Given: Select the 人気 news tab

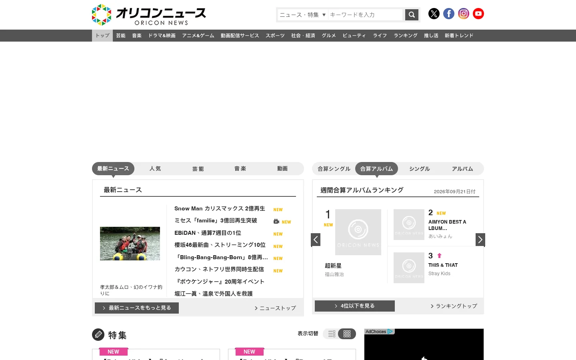Looking at the screenshot, I should [x=155, y=168].
